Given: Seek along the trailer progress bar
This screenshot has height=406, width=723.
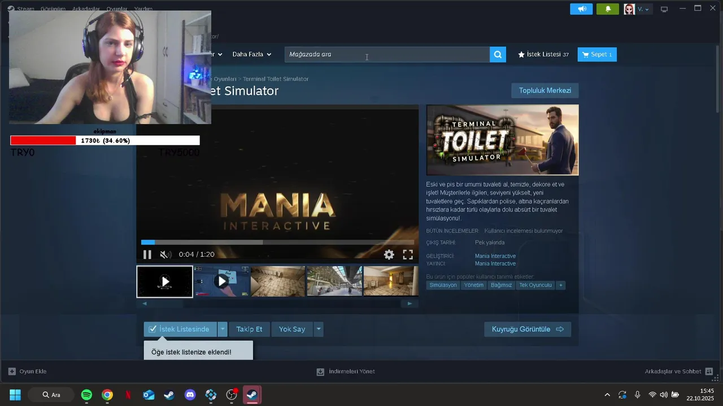Looking at the screenshot, I should point(277,242).
